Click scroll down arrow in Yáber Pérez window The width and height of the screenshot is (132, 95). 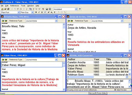pos(64,89)
